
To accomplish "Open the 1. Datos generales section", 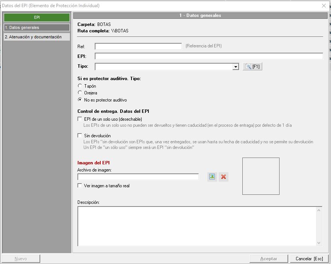I will point(36,27).
